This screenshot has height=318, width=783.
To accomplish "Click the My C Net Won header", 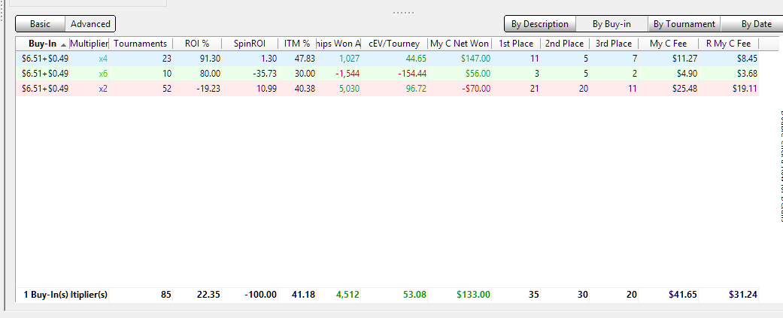I will (x=460, y=44).
